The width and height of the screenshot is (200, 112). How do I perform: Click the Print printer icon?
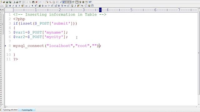[x=17, y=2]
